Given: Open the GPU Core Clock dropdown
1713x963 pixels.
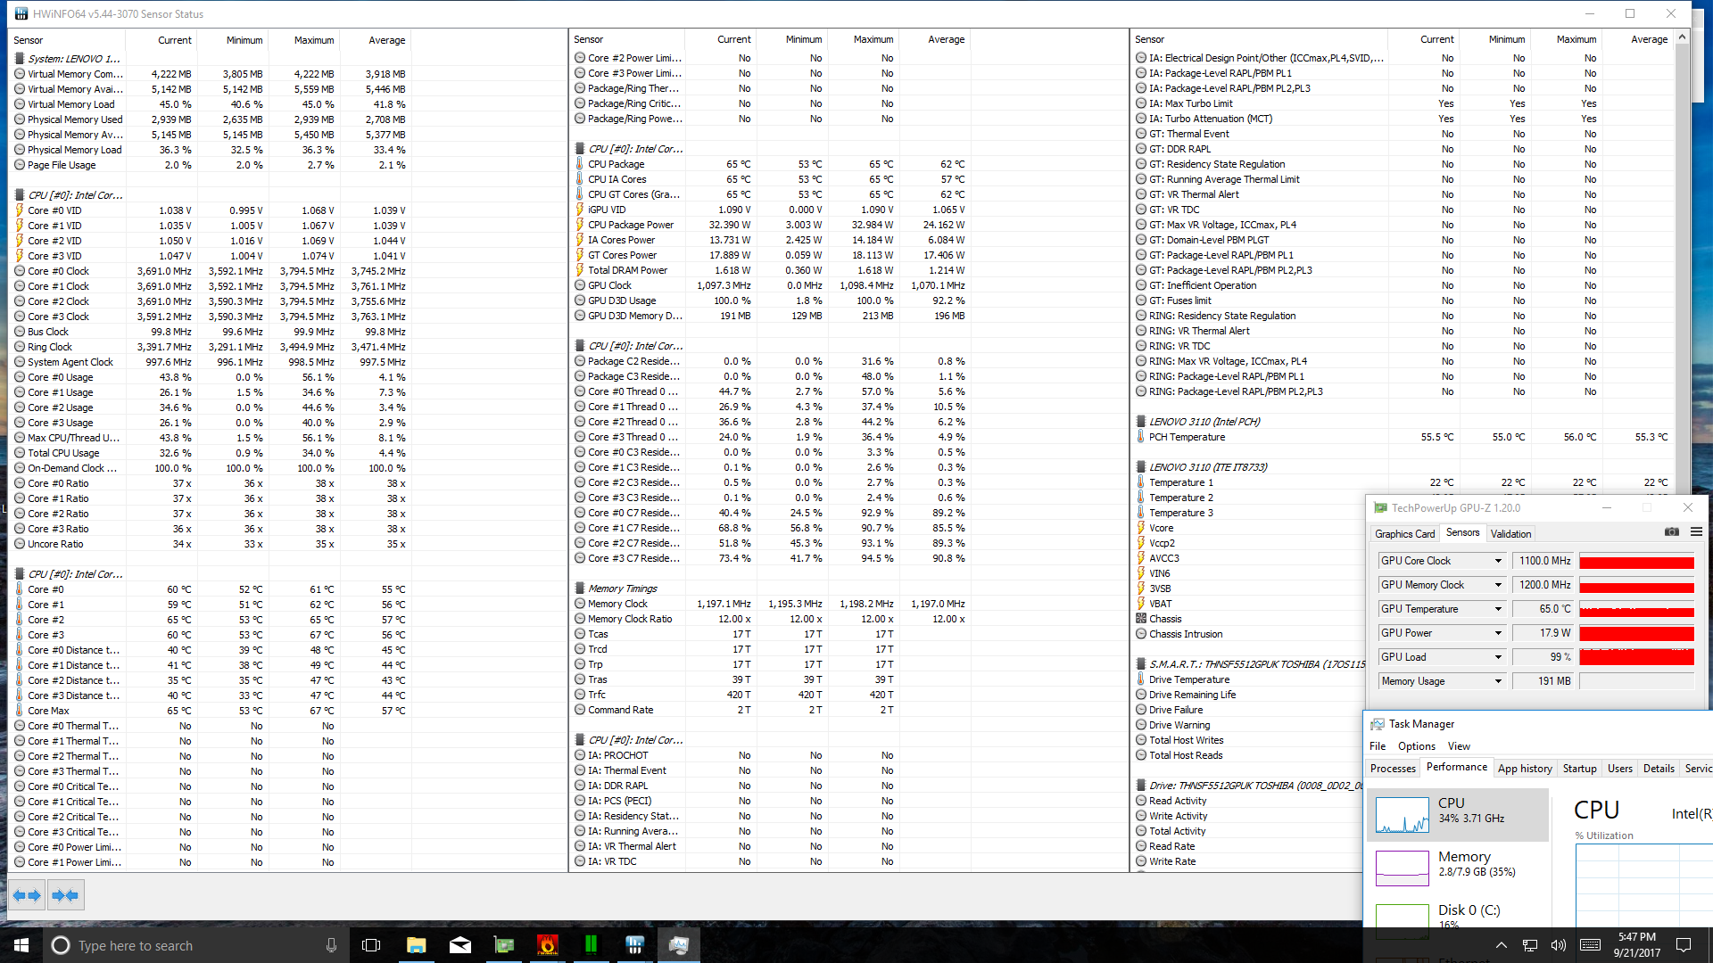Looking at the screenshot, I should pyautogui.click(x=1498, y=561).
